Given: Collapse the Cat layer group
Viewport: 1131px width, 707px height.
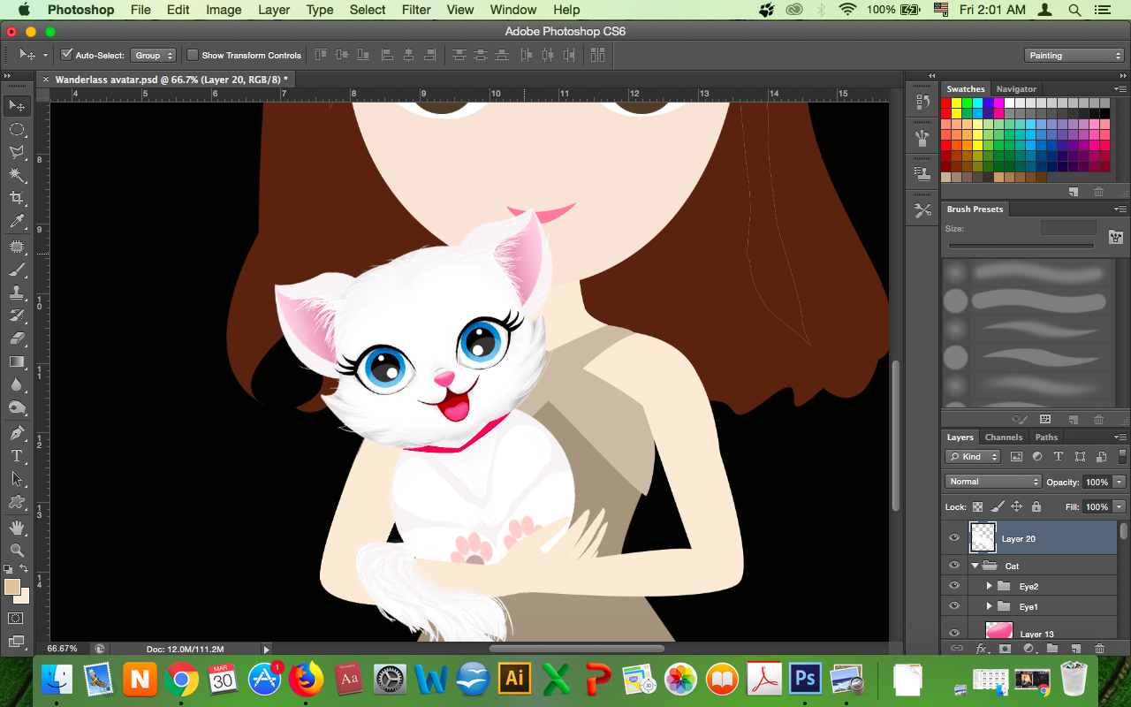Looking at the screenshot, I should click(975, 566).
